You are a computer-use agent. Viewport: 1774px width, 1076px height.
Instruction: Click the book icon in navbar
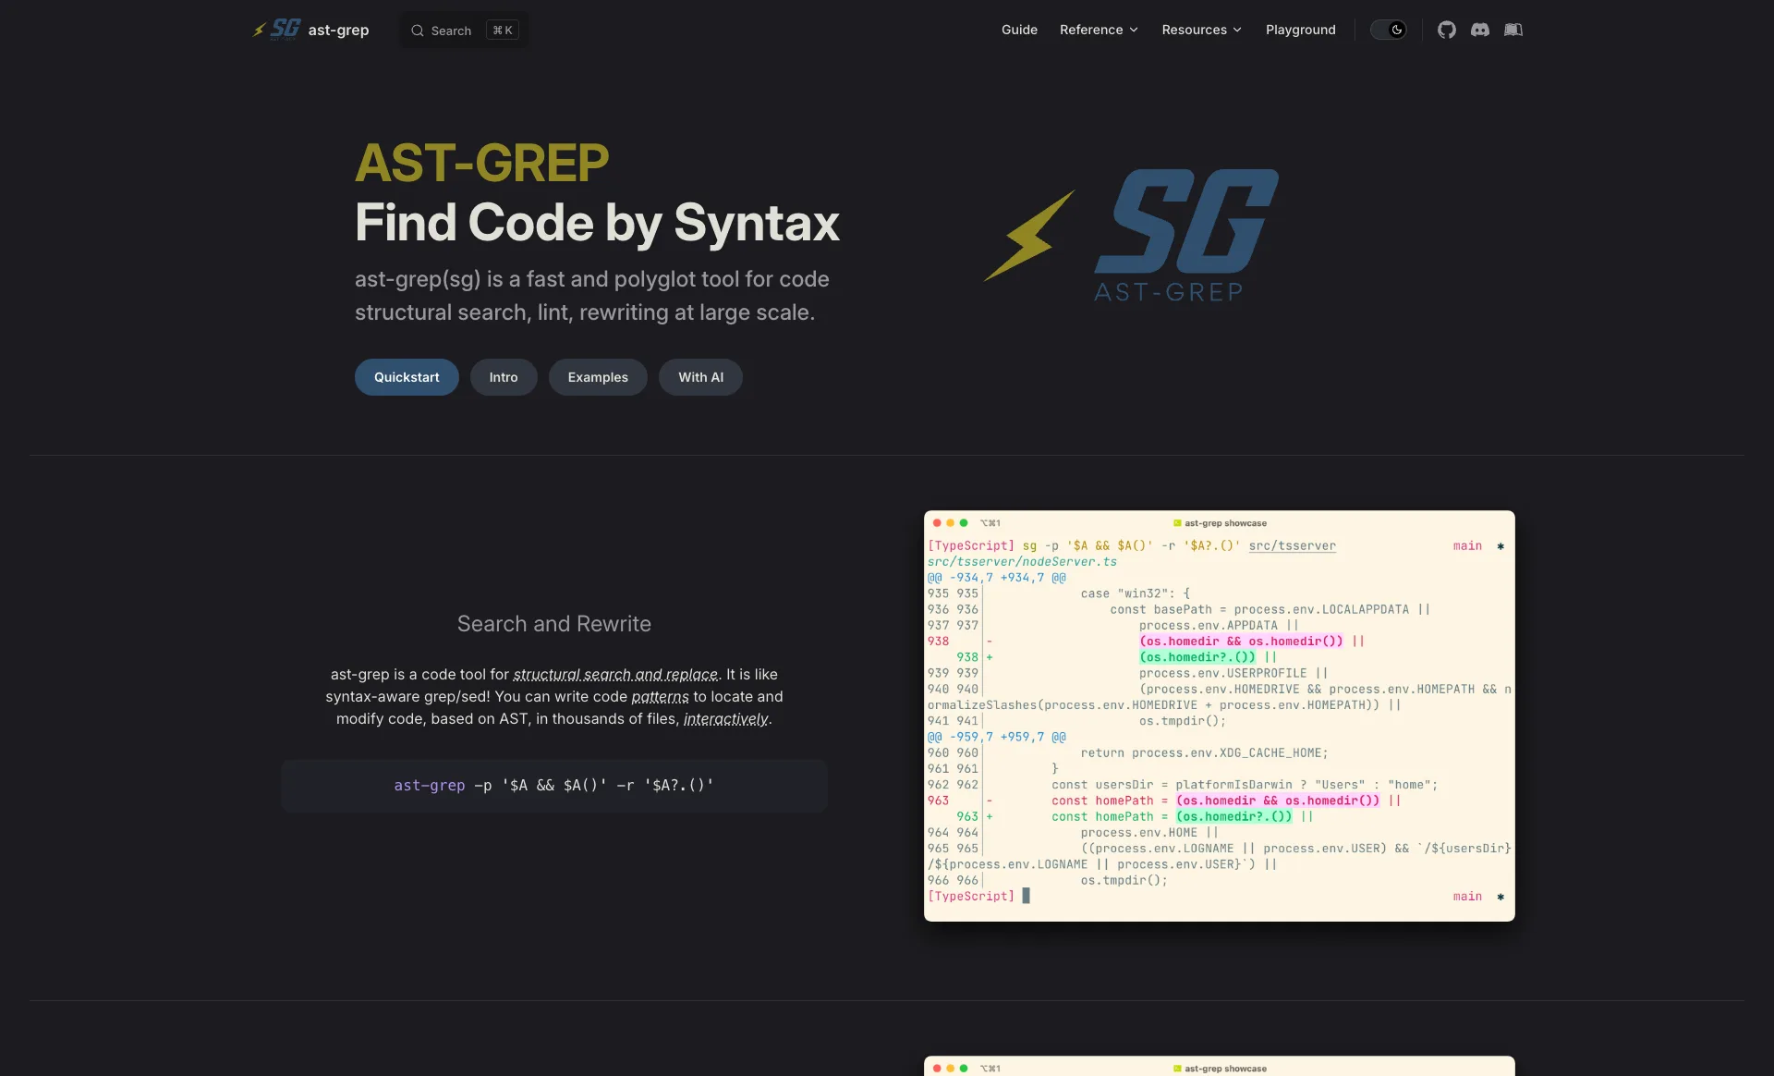[1513, 30]
